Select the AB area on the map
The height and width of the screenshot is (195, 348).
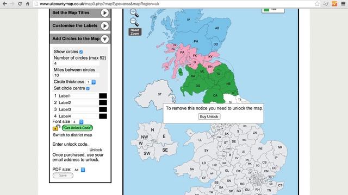point(217,28)
